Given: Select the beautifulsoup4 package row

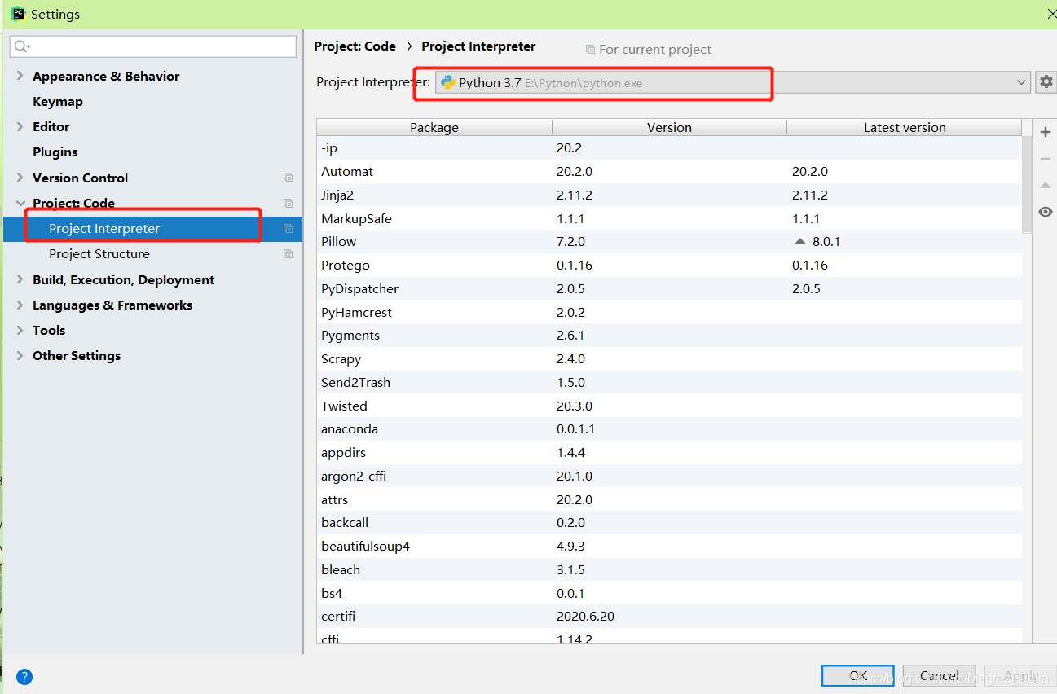Looking at the screenshot, I should tap(669, 547).
